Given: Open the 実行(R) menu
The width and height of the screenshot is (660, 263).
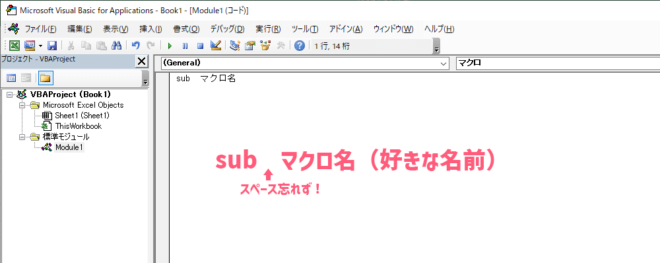Looking at the screenshot, I should coord(268,29).
